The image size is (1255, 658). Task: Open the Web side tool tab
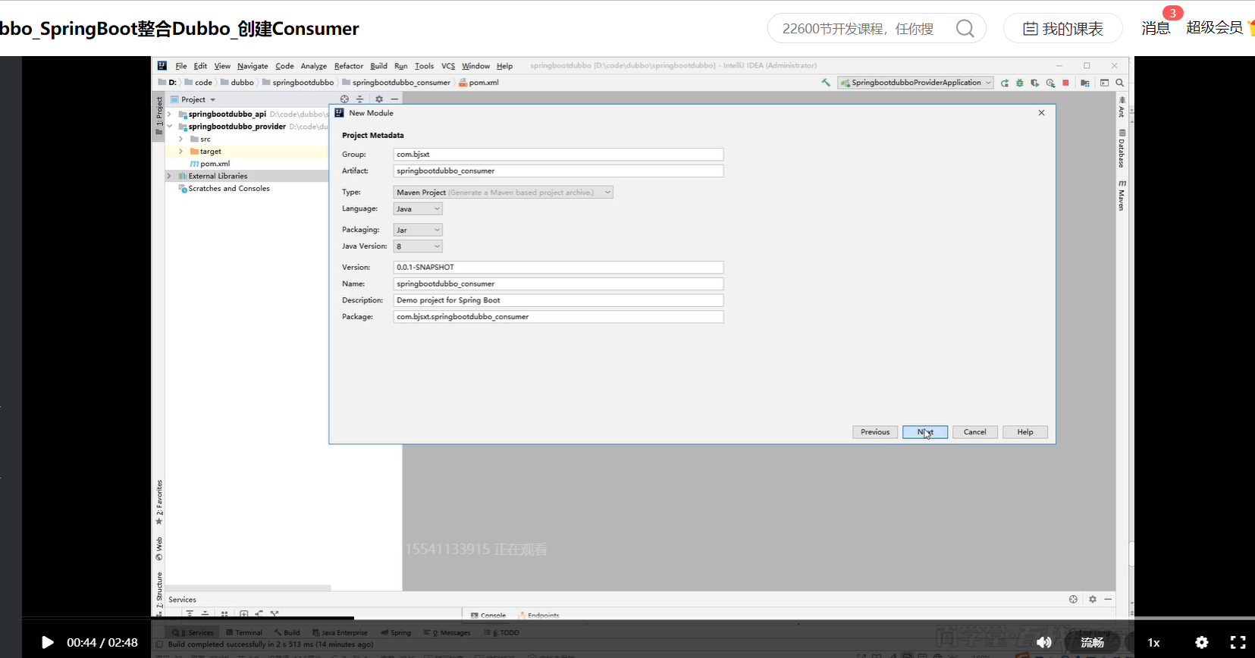click(x=159, y=549)
